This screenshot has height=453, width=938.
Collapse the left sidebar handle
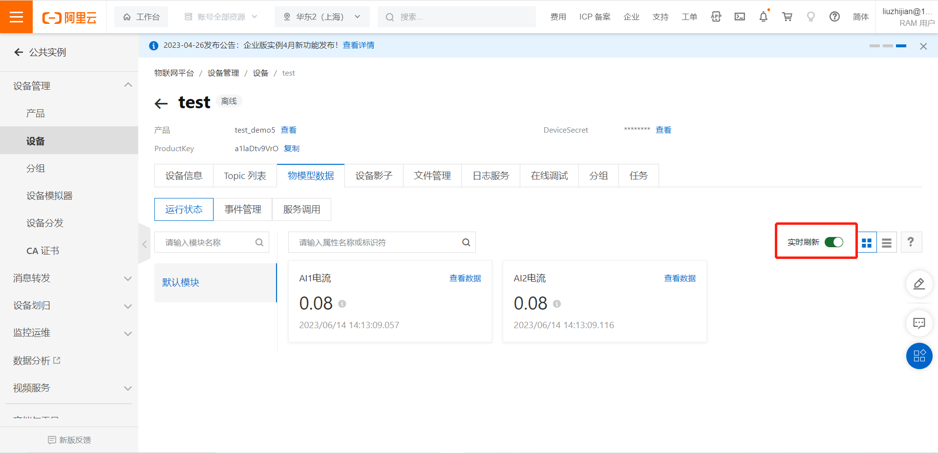[145, 244]
